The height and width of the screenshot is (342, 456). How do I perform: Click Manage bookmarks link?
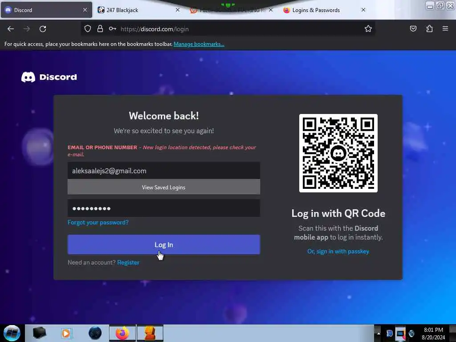pos(199,44)
